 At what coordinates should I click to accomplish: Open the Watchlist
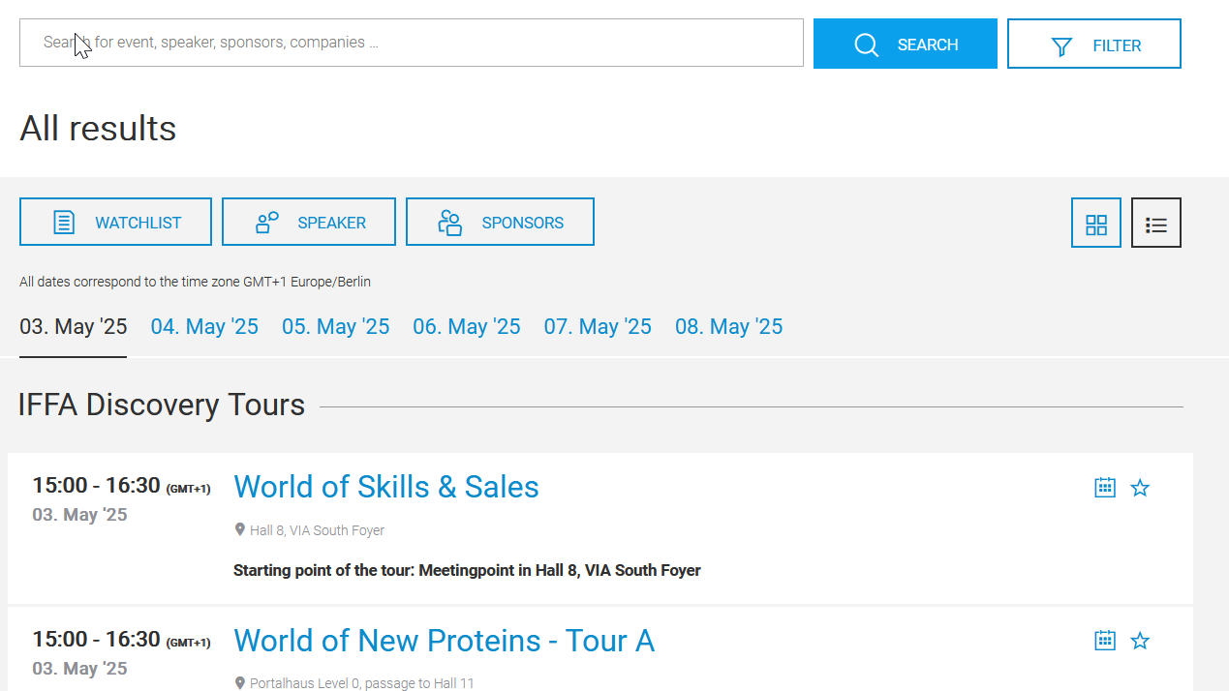[115, 223]
